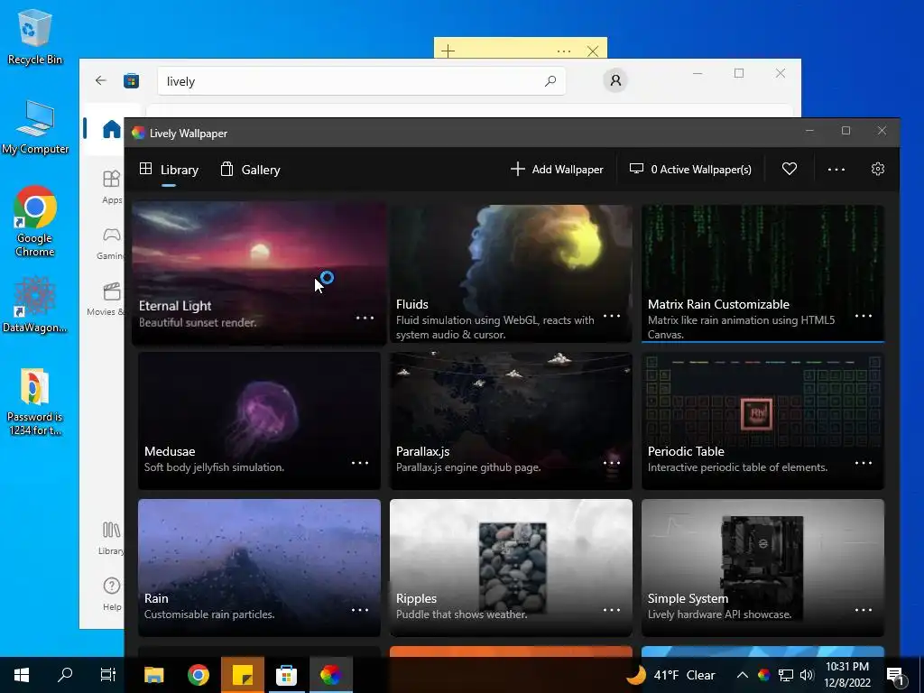Close the yellow sticky note
The width and height of the screenshot is (924, 693).
(x=593, y=51)
